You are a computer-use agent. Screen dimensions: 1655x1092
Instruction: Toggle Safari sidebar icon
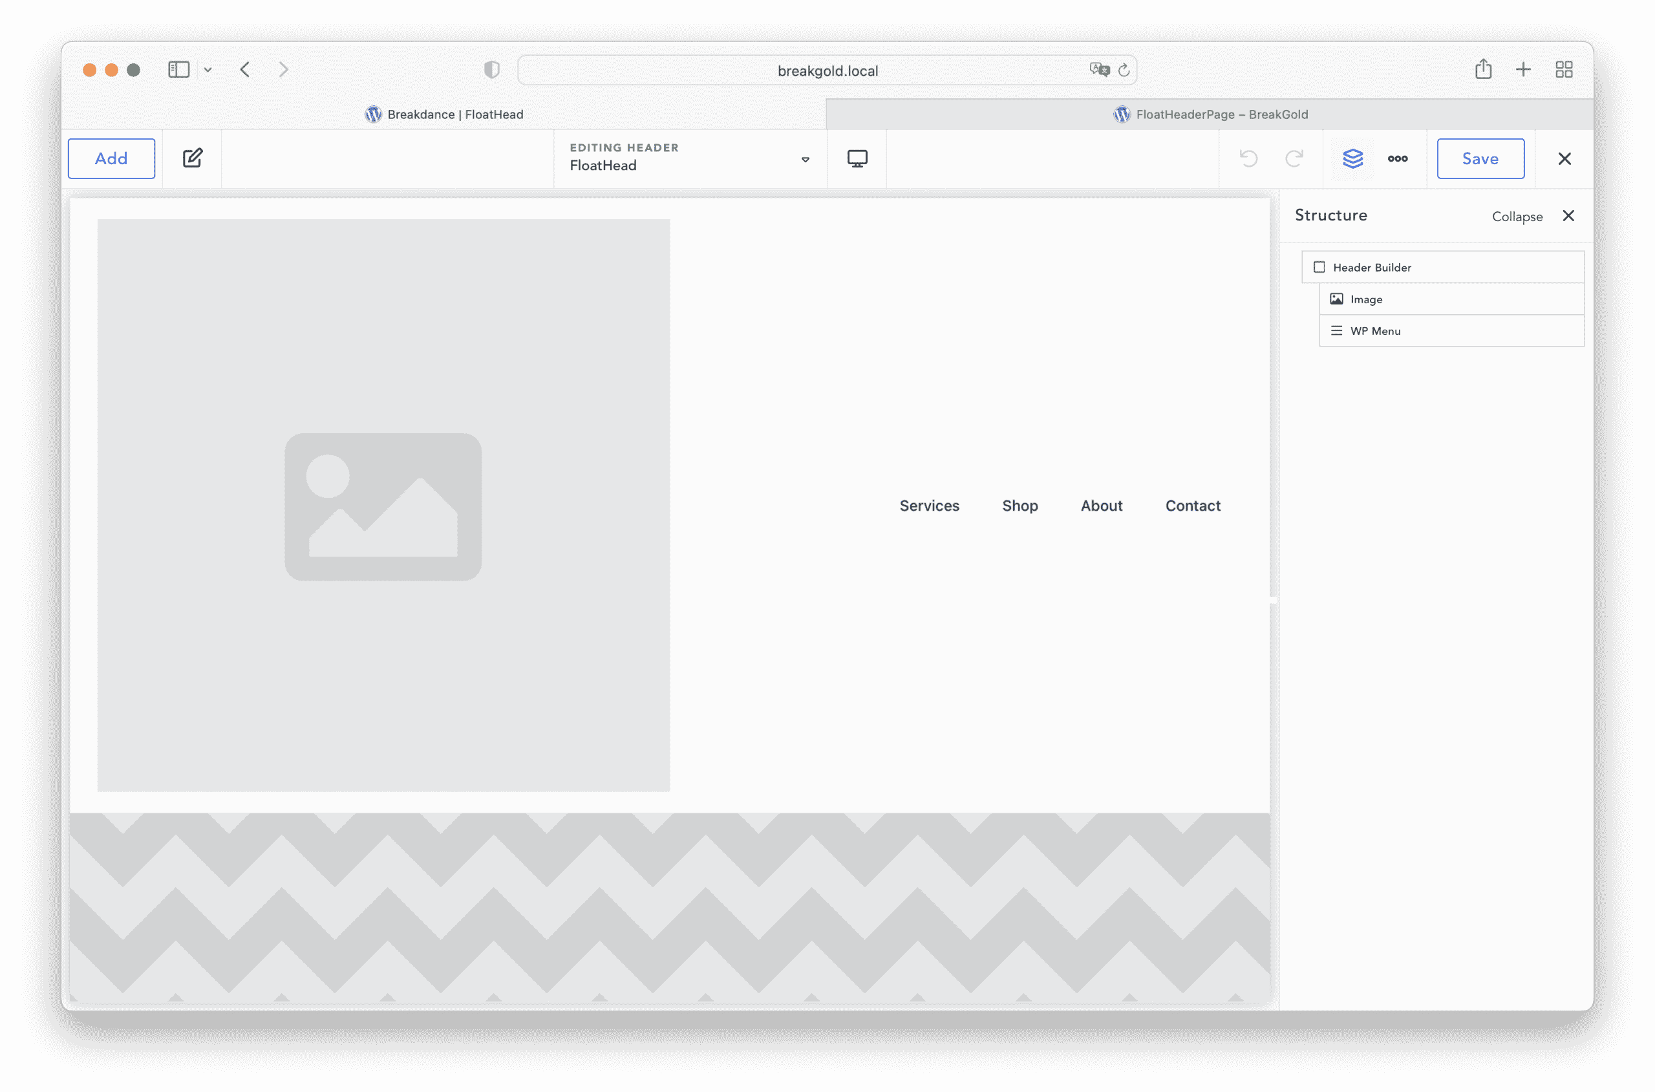[x=179, y=70]
